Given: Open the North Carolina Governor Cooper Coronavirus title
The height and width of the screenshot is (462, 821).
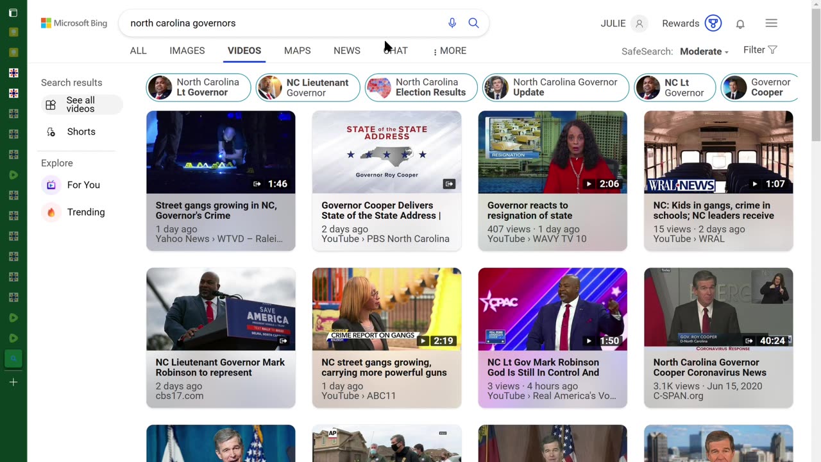Looking at the screenshot, I should point(710,367).
